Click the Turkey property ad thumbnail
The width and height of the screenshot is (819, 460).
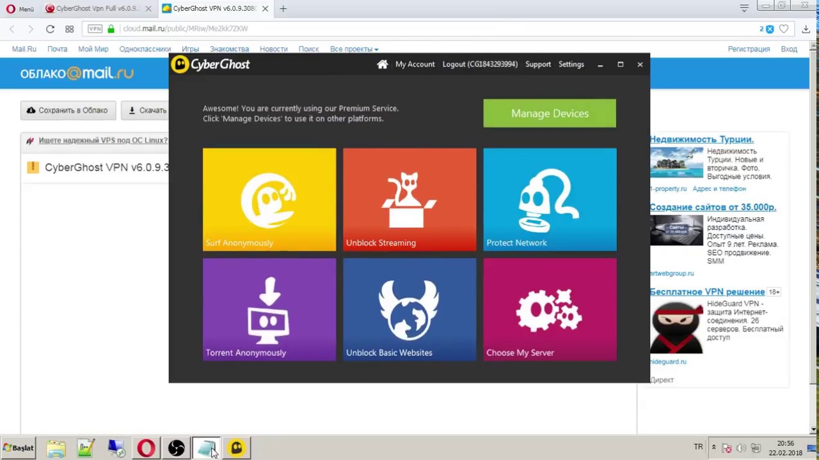tap(676, 162)
